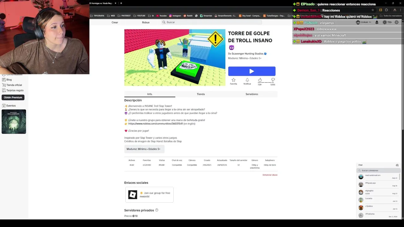Open Crear in Roblox top navigation
404x227 pixels.
coord(115,22)
